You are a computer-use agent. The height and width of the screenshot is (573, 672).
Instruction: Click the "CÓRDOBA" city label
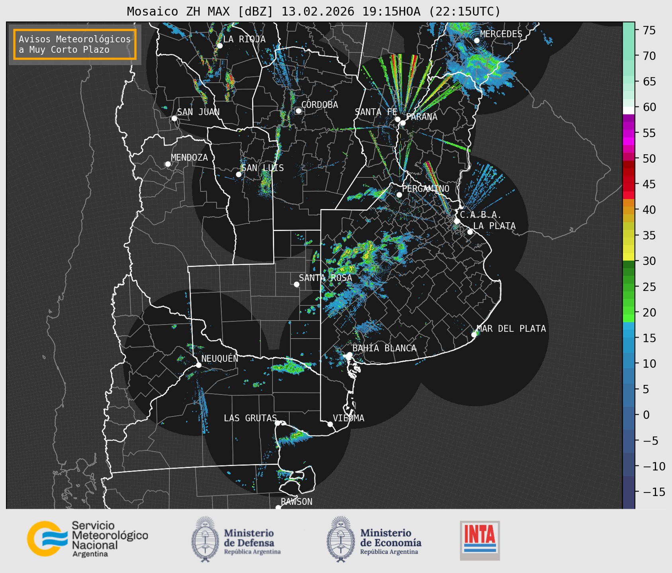click(x=319, y=105)
